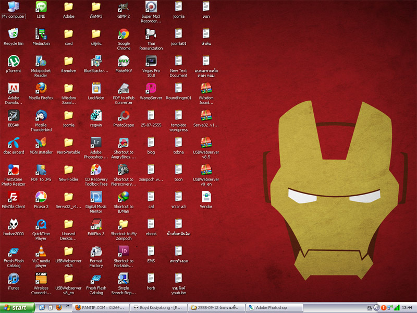417x313 pixels.
Task: Switch to Adobe Photoshop in the taskbar
Action: coord(275,307)
